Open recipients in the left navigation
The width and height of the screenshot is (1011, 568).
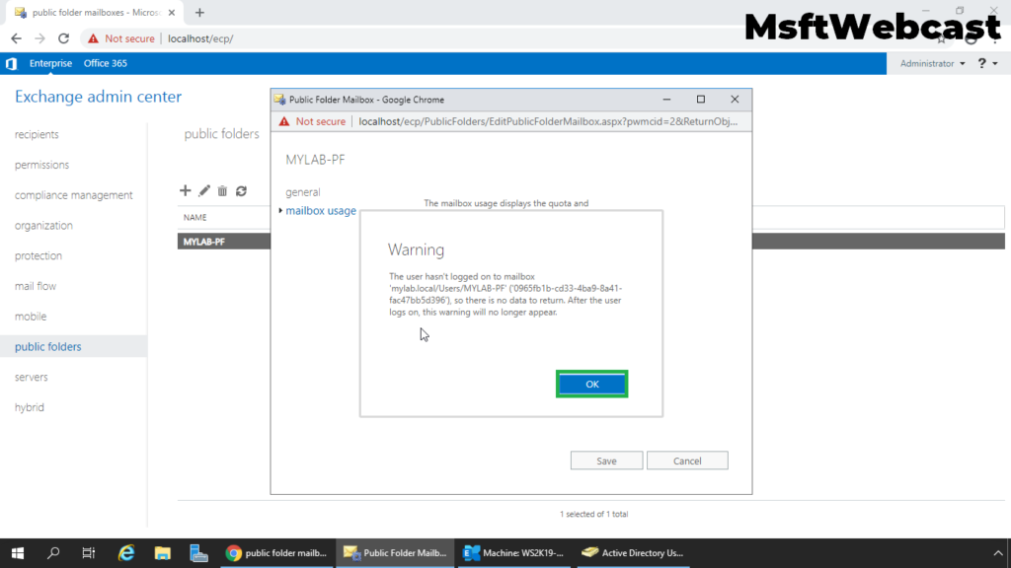point(37,134)
